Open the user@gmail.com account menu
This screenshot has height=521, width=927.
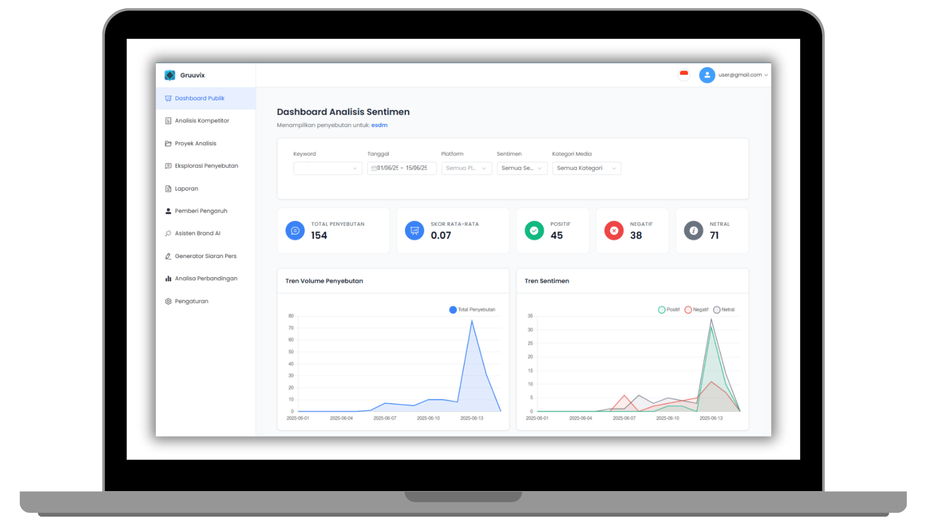click(x=739, y=75)
